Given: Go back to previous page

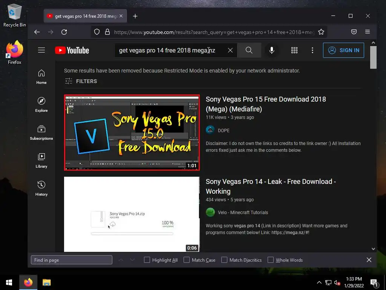Looking at the screenshot, I should tap(37, 32).
